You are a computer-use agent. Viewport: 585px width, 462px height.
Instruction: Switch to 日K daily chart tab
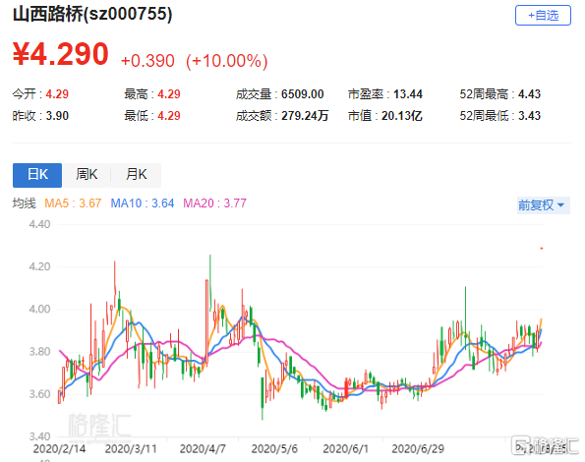[x=37, y=175]
